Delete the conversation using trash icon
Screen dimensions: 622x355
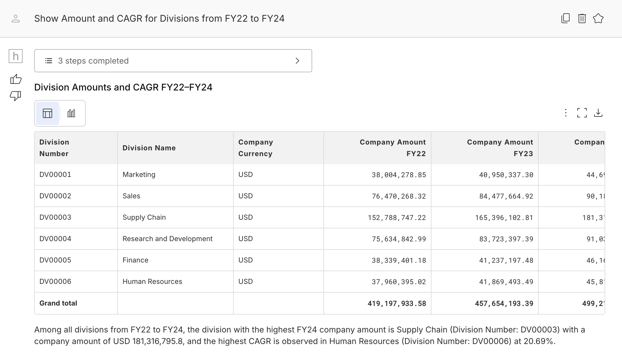(x=582, y=18)
